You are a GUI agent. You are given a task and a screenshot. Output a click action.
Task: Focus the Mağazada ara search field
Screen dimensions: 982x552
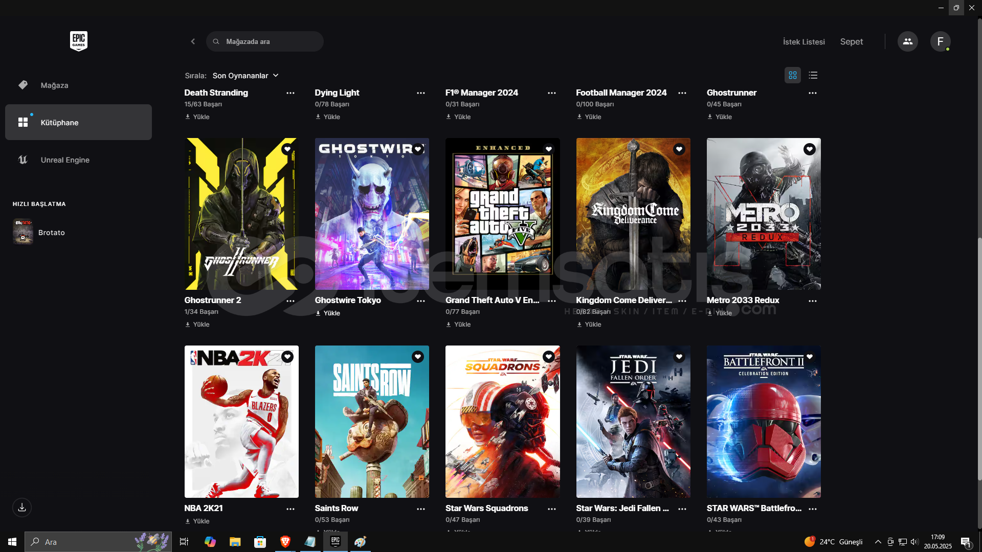click(265, 41)
